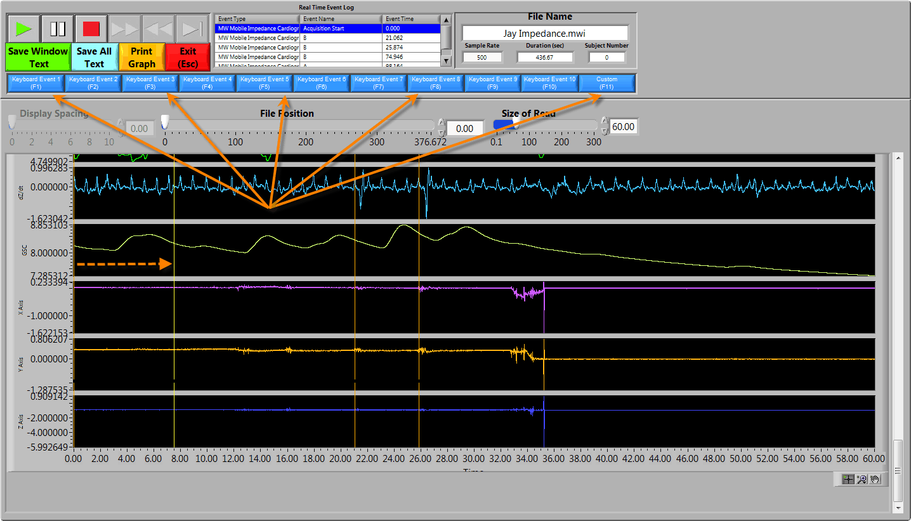
Task: Skip to end with the step-forward button
Action: click(x=192, y=29)
